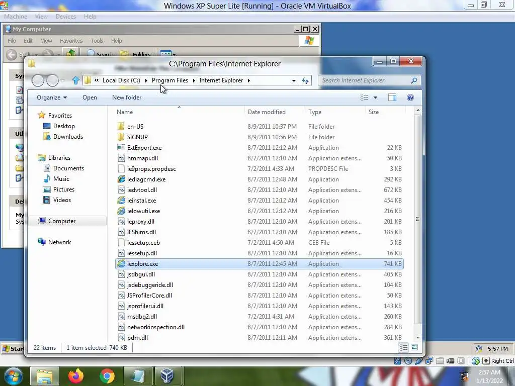The image size is (515, 386).
Task: Switch to details view icon in status bar
Action: pyautogui.click(x=404, y=348)
